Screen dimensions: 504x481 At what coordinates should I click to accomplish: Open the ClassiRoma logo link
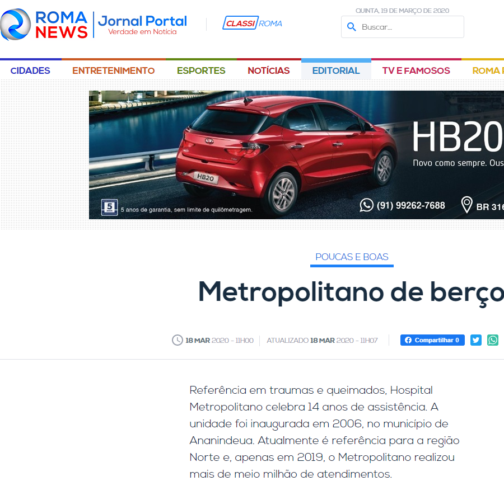point(252,23)
